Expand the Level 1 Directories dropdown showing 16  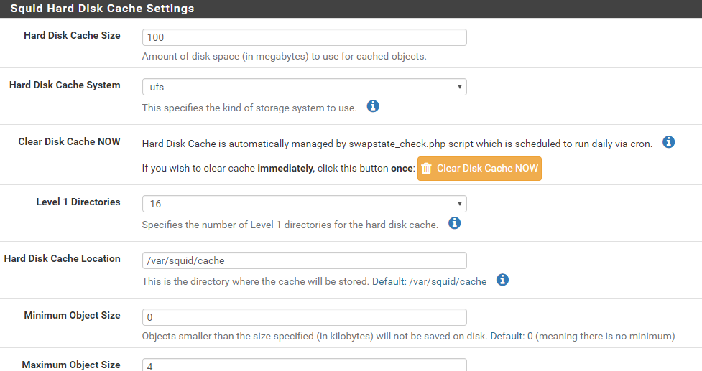tap(304, 204)
